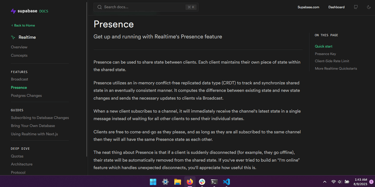Image resolution: width=375 pixels, height=187 pixels.
Task: Open the Dashboard link in header
Action: click(x=337, y=7)
